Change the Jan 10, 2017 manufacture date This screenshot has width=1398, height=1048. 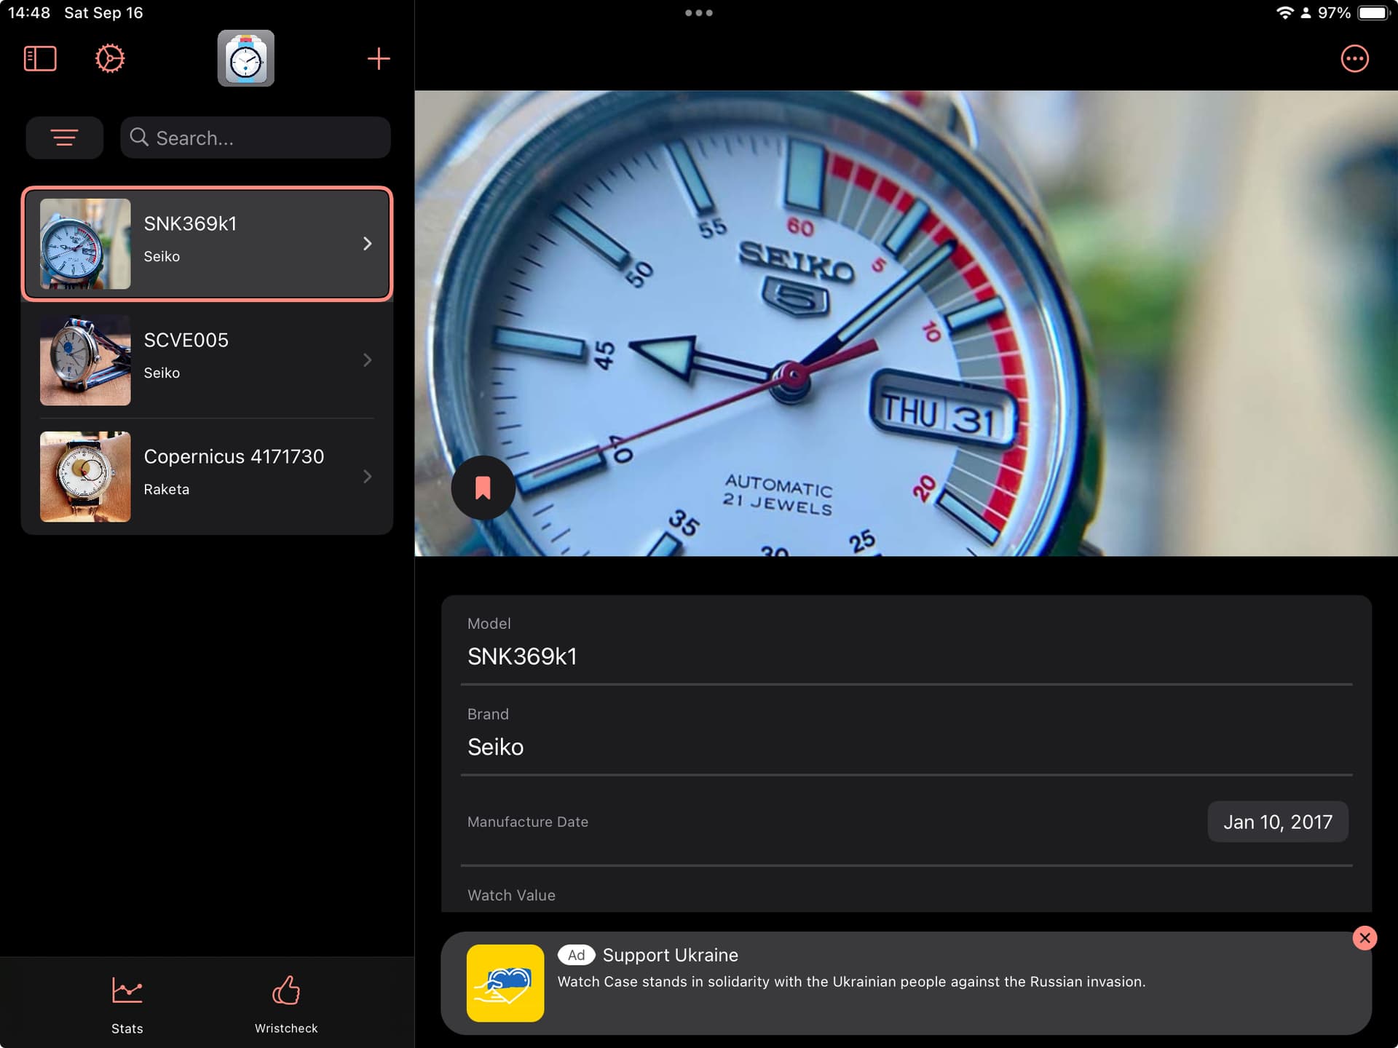(1277, 822)
